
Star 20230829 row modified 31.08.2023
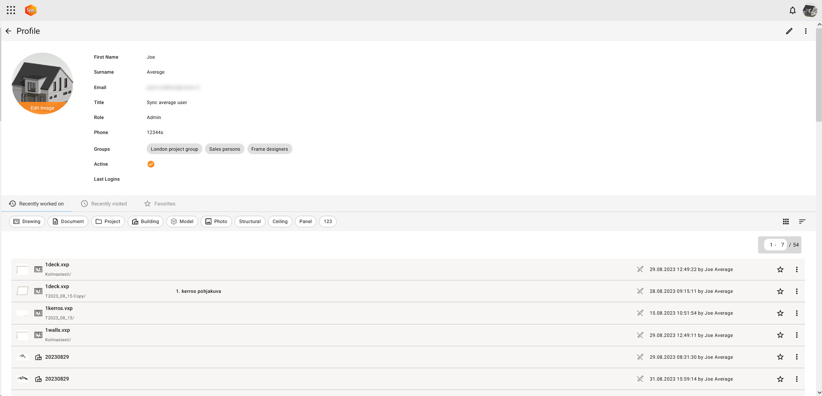[780, 379]
